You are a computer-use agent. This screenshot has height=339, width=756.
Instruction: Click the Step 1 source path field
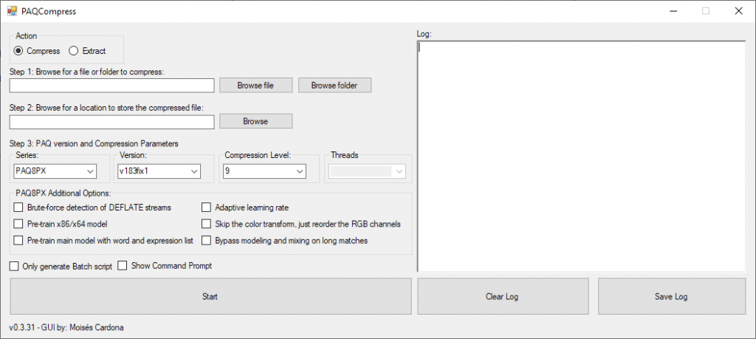tap(112, 86)
